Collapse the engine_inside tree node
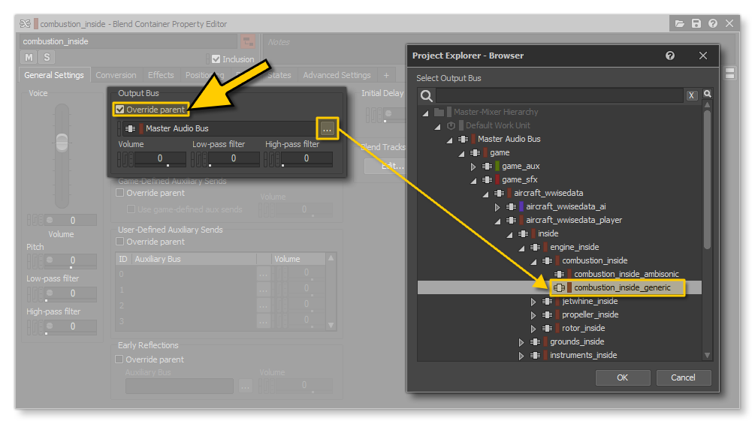Screen dimensions: 755x424 click(521, 248)
